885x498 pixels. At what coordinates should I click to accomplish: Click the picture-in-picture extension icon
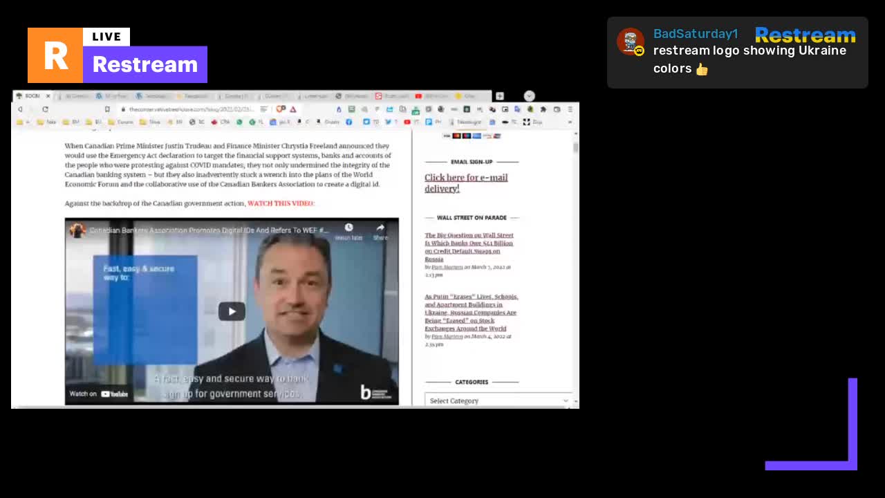[x=505, y=109]
